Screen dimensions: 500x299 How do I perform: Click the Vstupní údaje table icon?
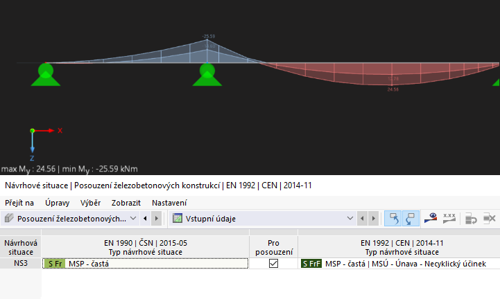click(178, 219)
